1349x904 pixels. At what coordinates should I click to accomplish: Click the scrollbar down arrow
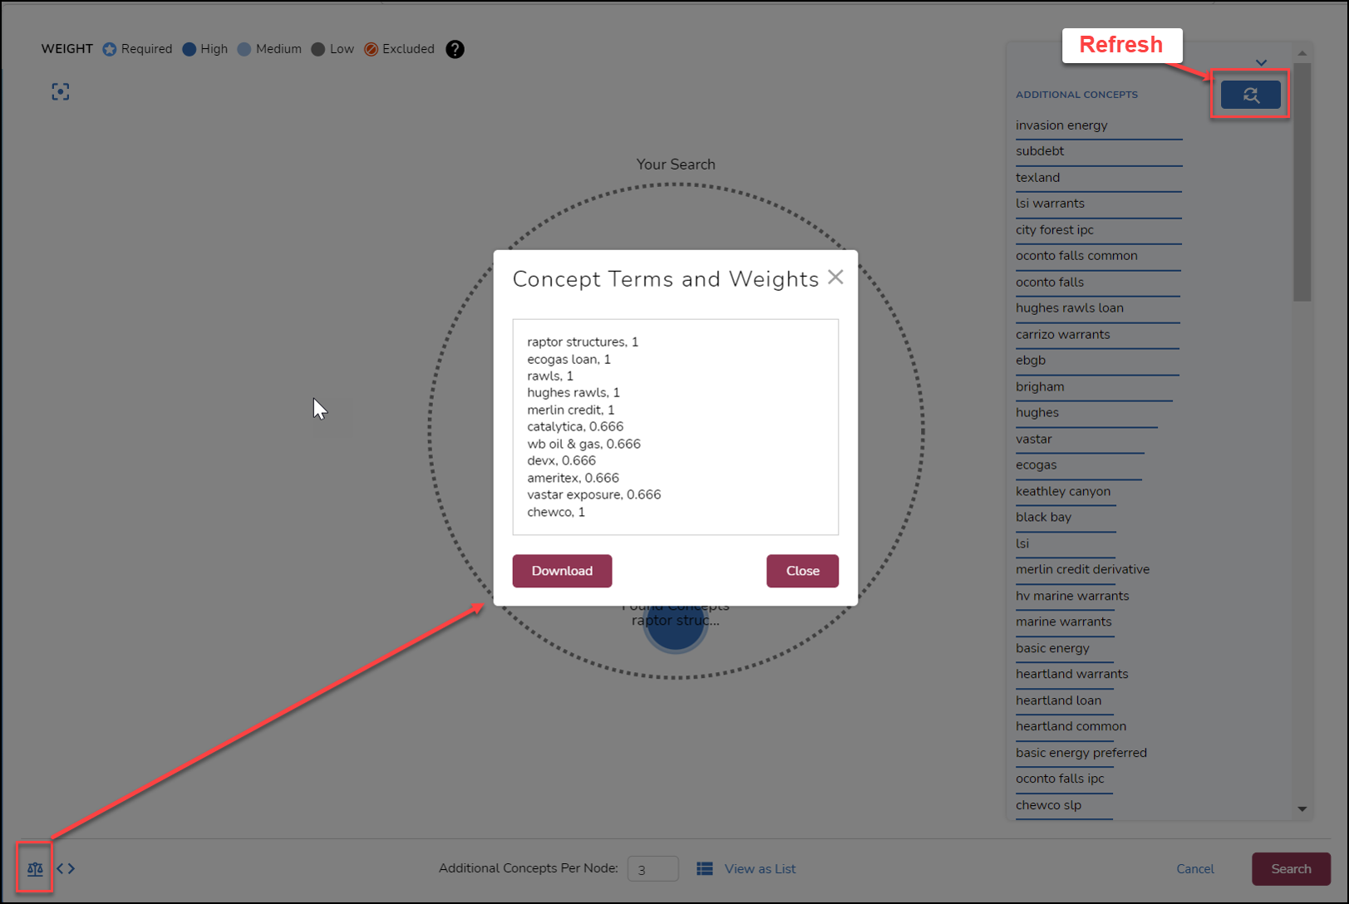point(1302,808)
